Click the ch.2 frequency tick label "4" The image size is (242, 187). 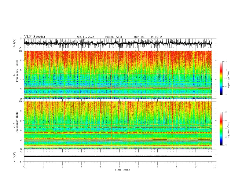(x=22, y=130)
